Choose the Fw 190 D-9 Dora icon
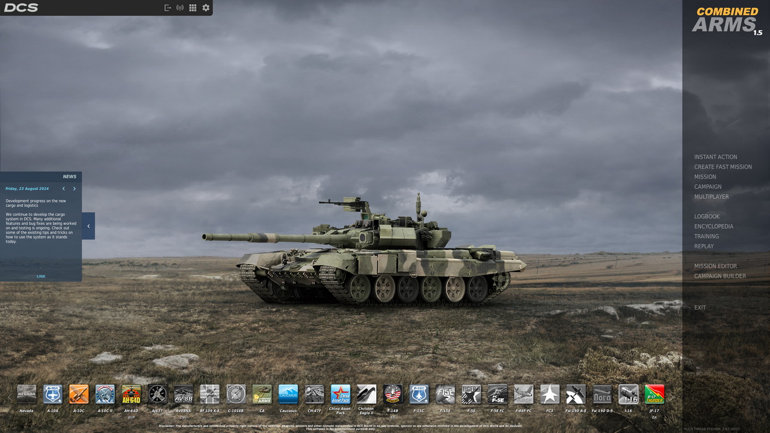 (x=602, y=394)
